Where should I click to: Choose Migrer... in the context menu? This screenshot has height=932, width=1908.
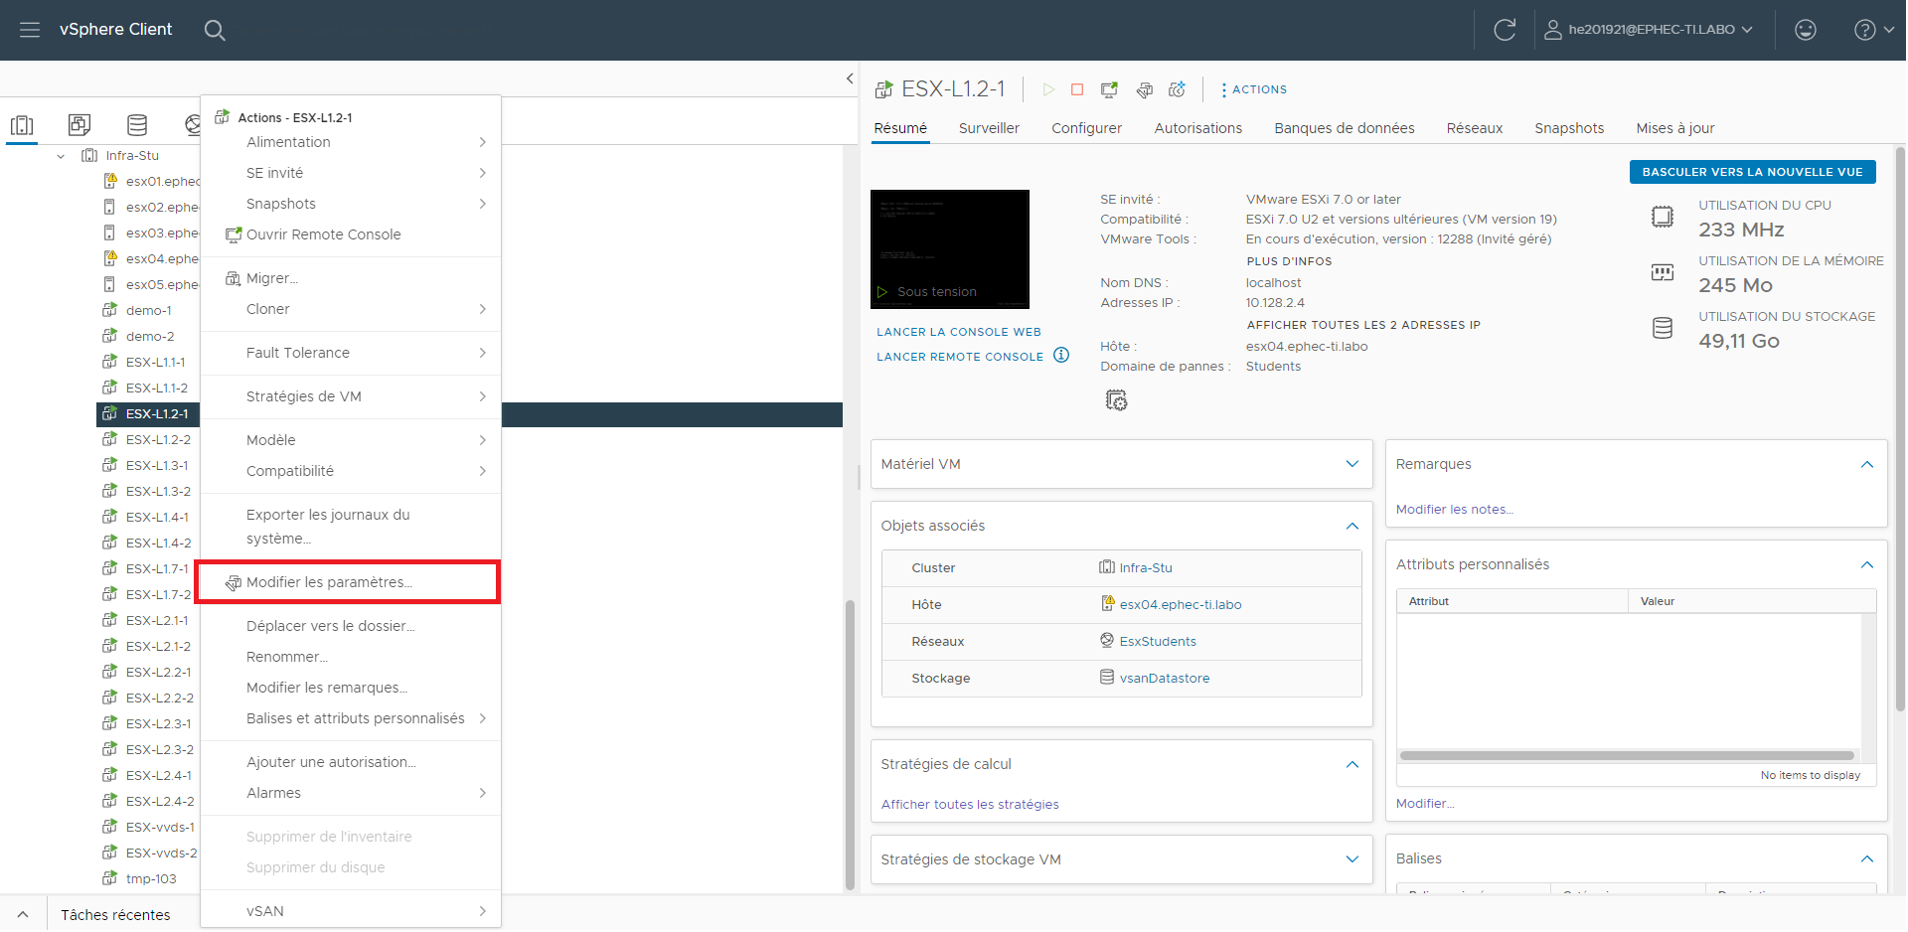click(x=351, y=278)
